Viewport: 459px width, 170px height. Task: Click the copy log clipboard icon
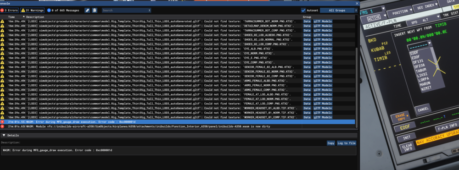coord(95,10)
